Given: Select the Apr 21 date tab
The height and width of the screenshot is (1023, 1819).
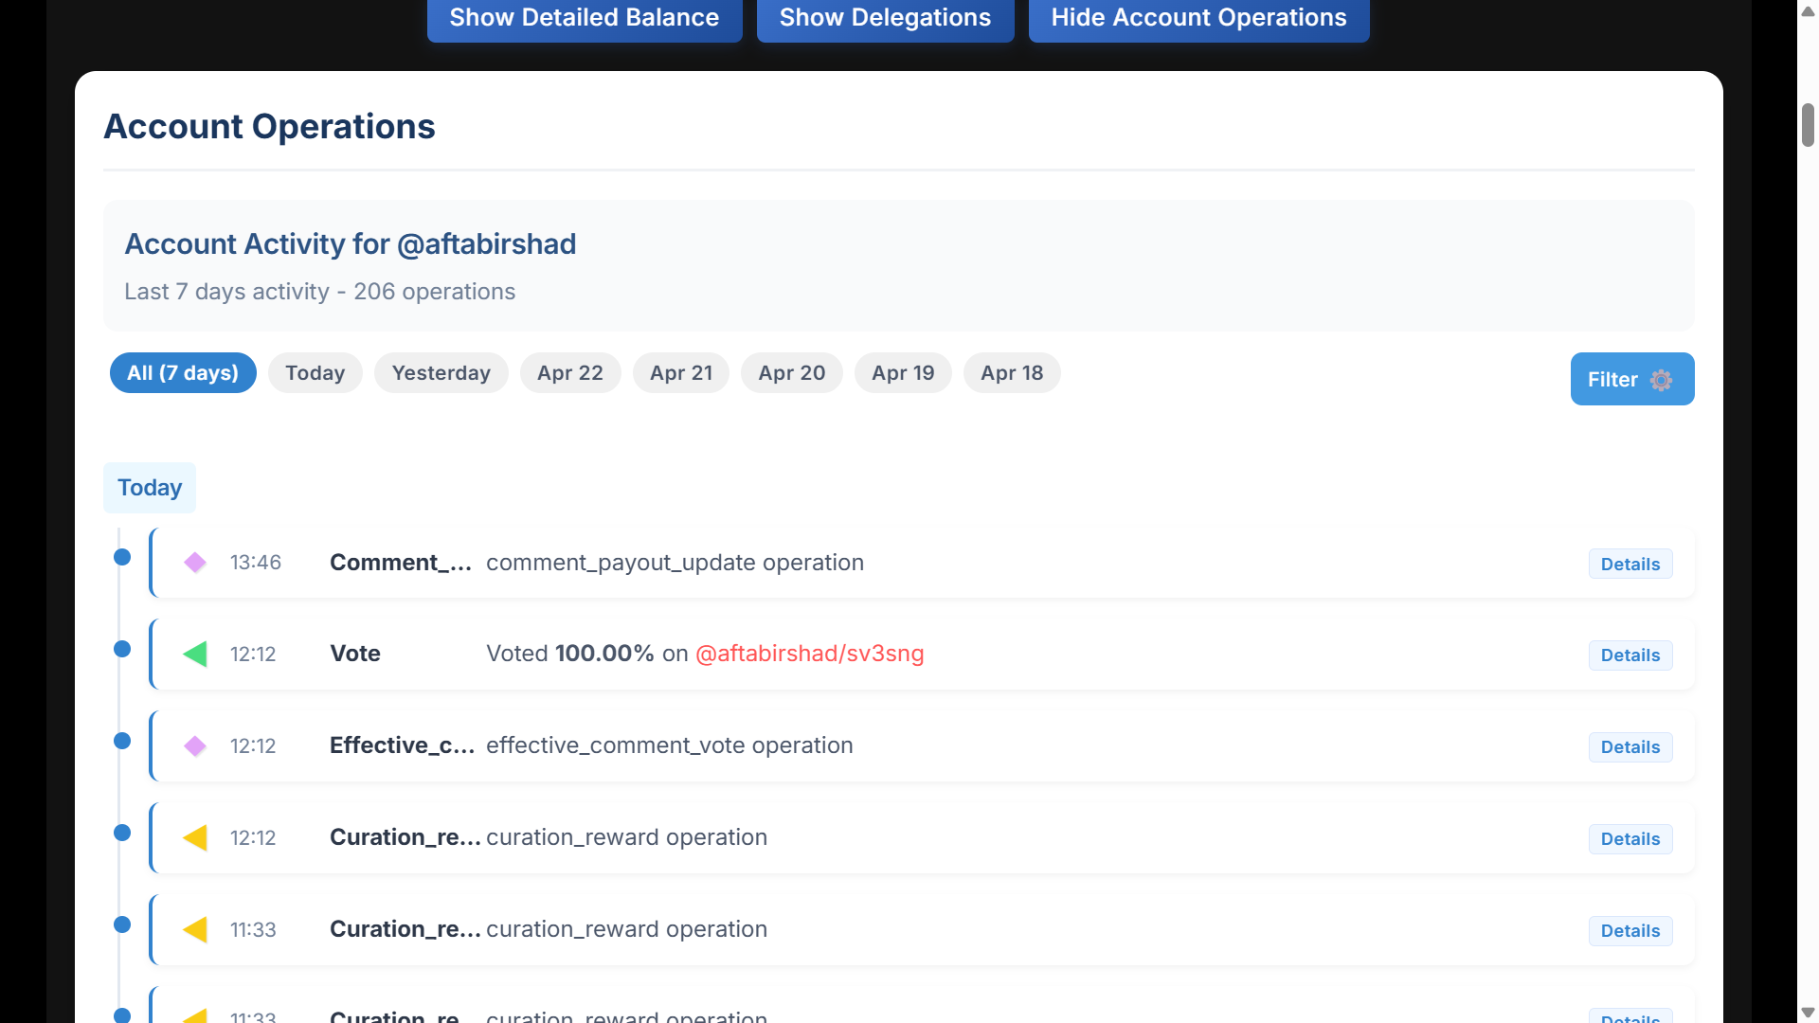Looking at the screenshot, I should coord(680,373).
